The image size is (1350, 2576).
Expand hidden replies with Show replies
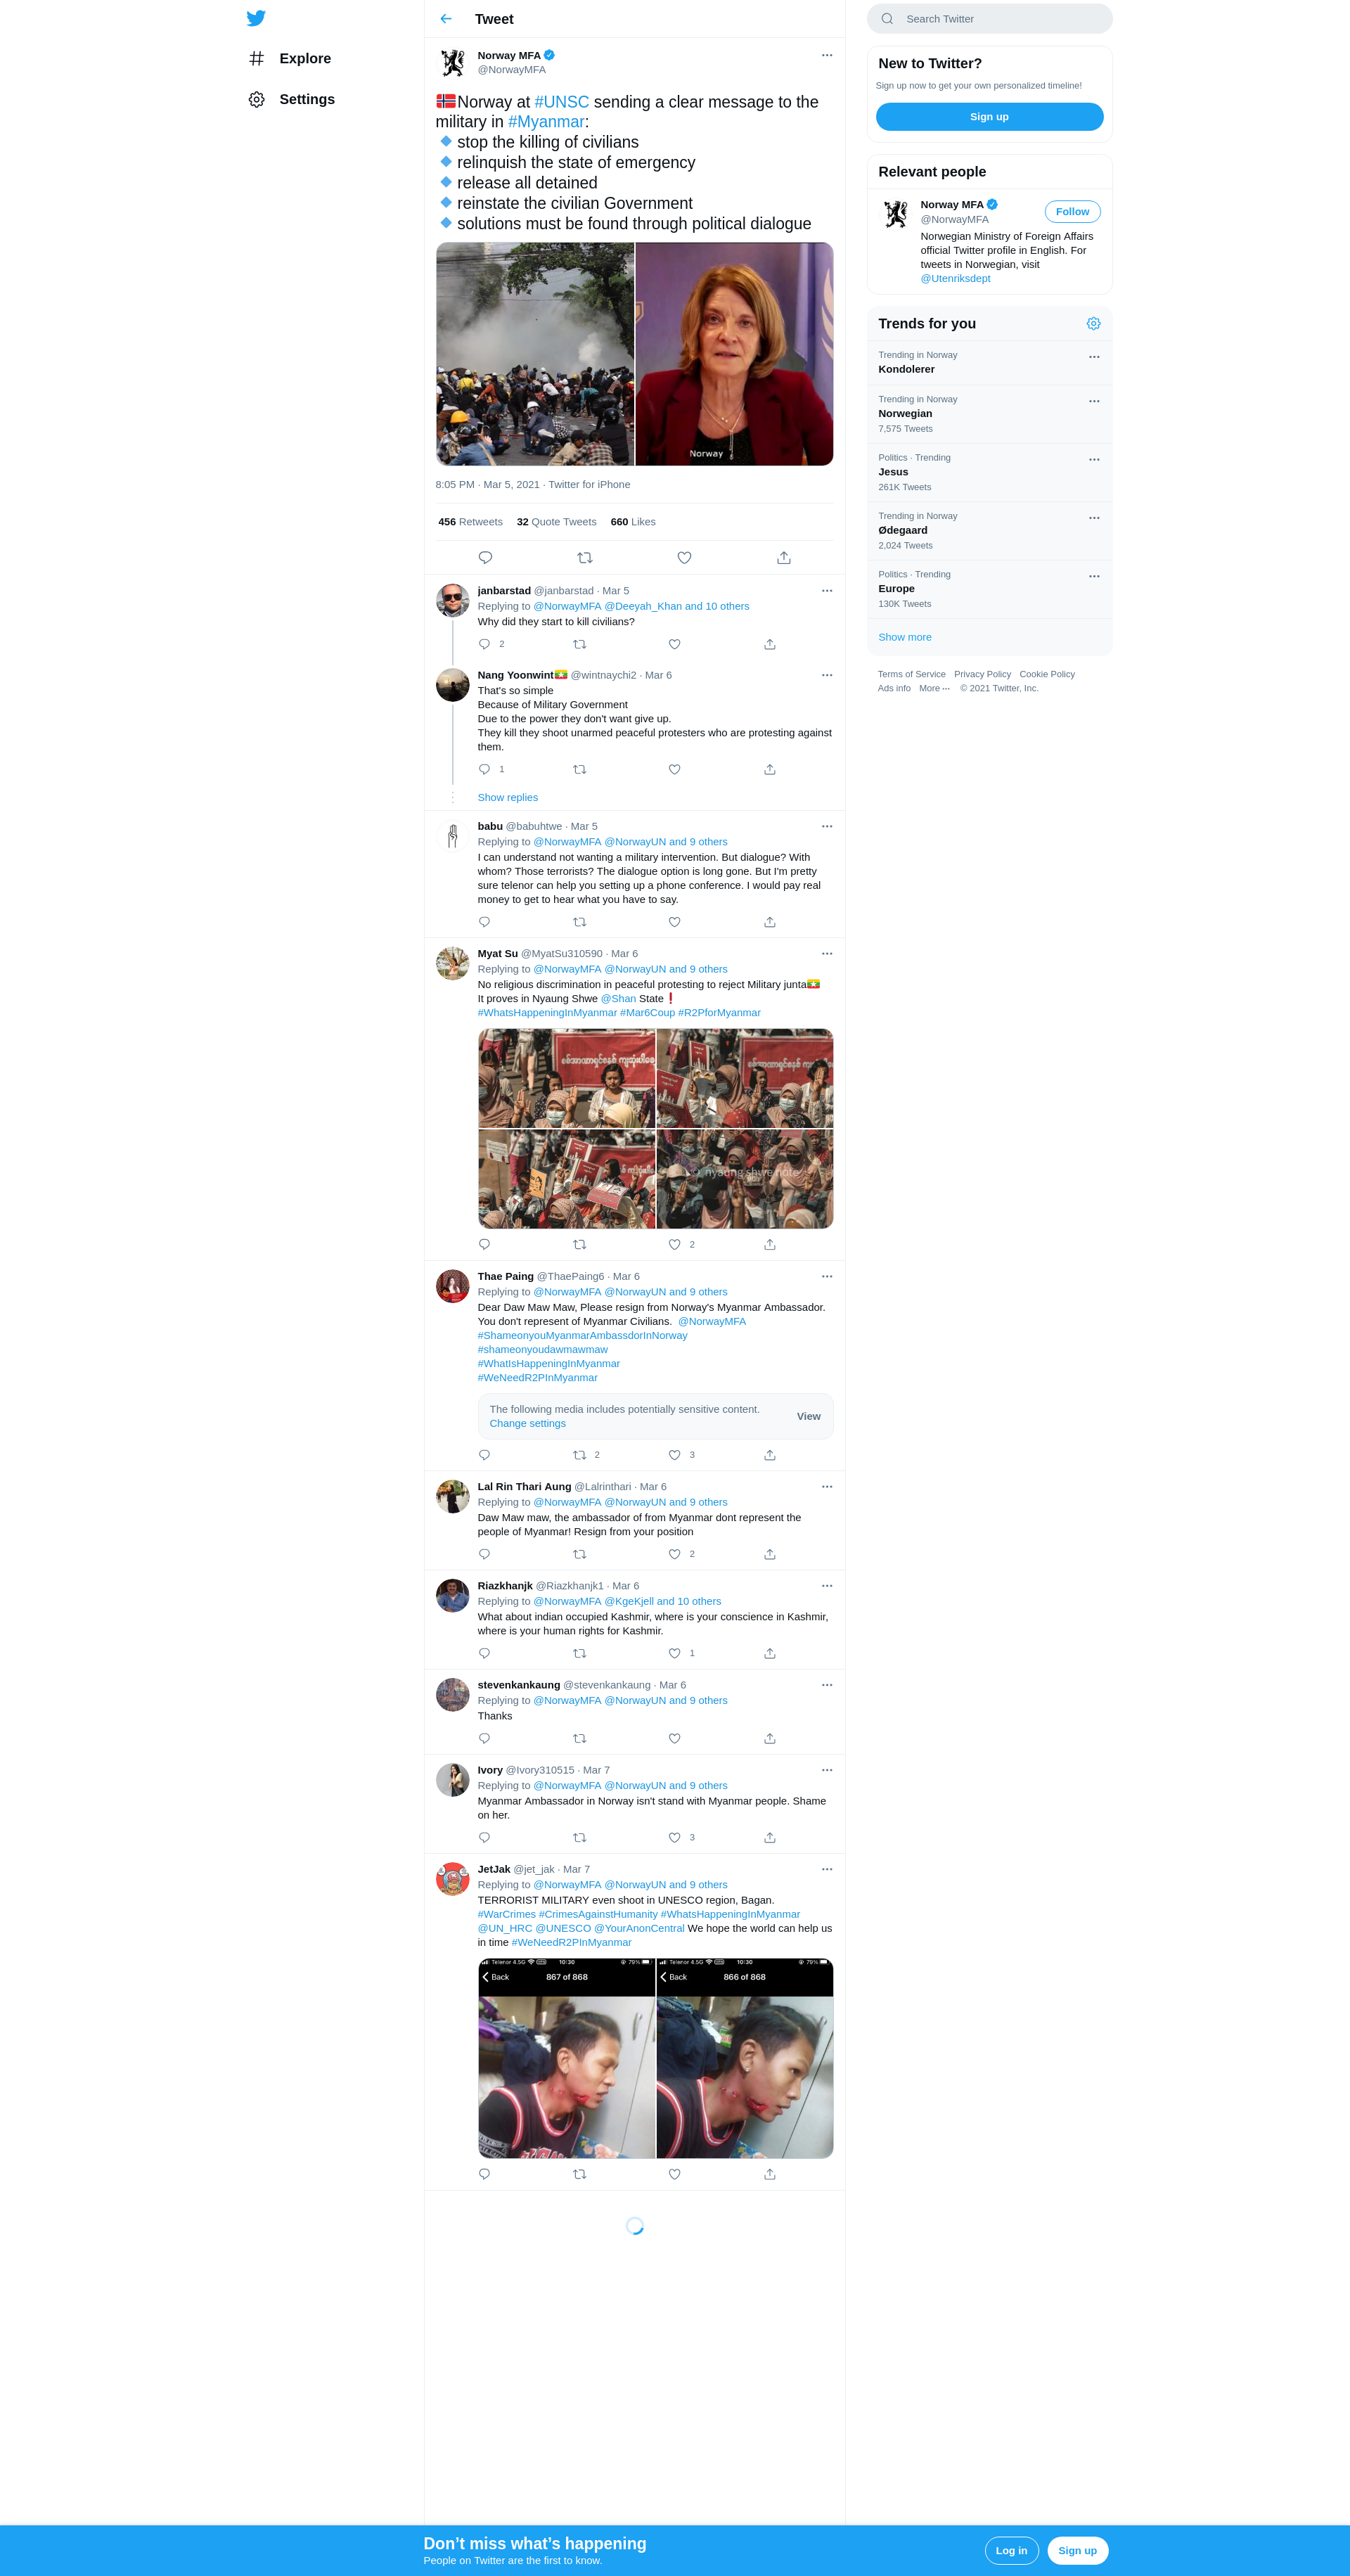(x=508, y=798)
